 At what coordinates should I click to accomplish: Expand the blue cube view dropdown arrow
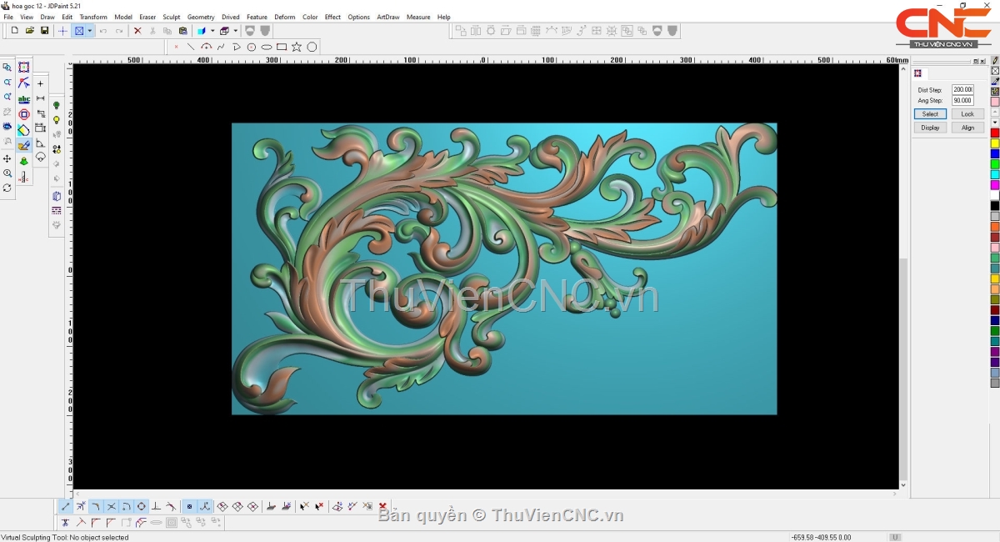click(x=212, y=31)
